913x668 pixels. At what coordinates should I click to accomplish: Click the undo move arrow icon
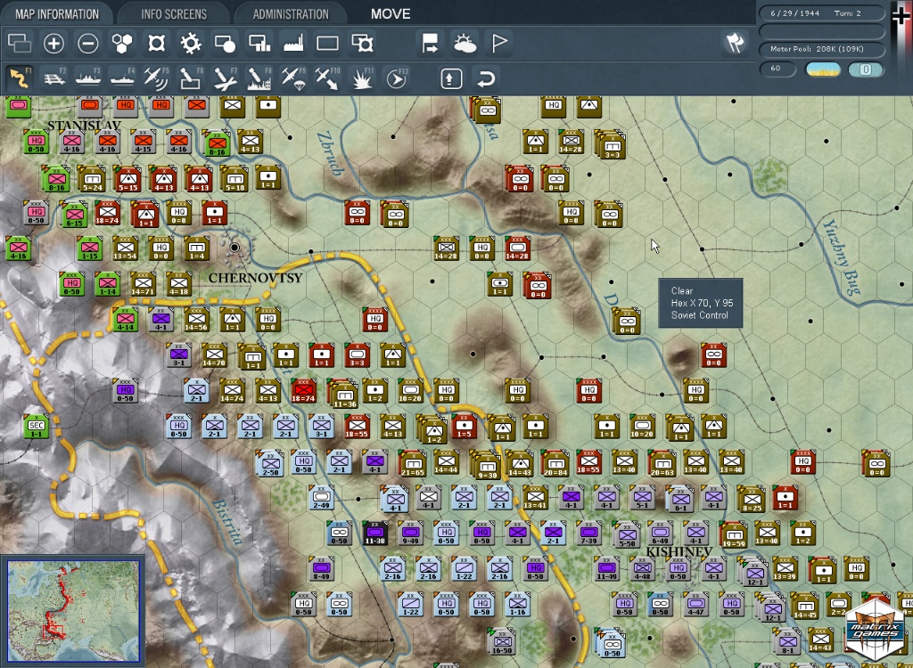(x=486, y=78)
